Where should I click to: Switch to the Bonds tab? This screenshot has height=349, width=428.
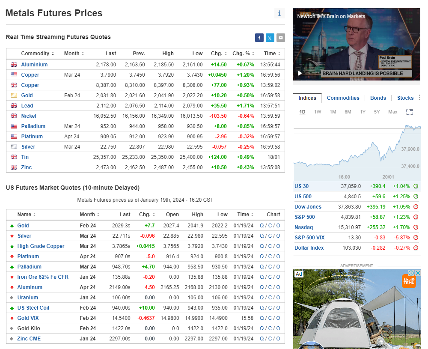(x=378, y=98)
